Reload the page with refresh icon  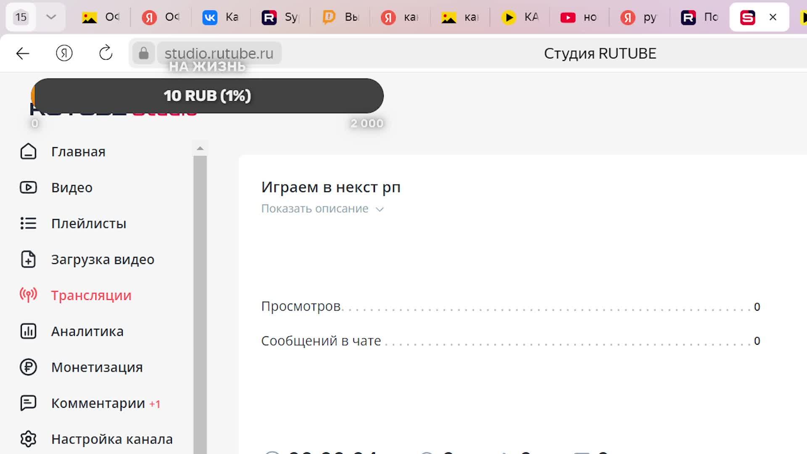[x=105, y=53]
